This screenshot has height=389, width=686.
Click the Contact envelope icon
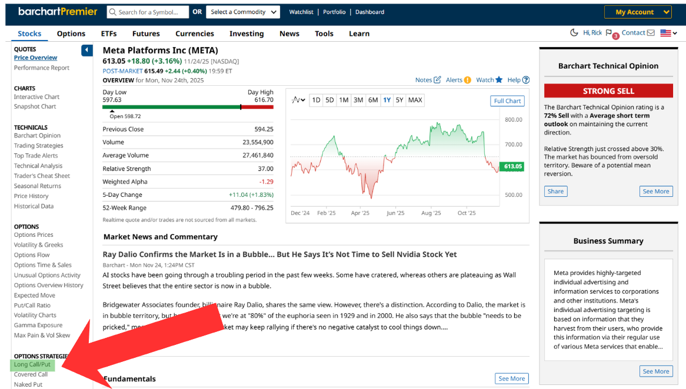point(651,33)
